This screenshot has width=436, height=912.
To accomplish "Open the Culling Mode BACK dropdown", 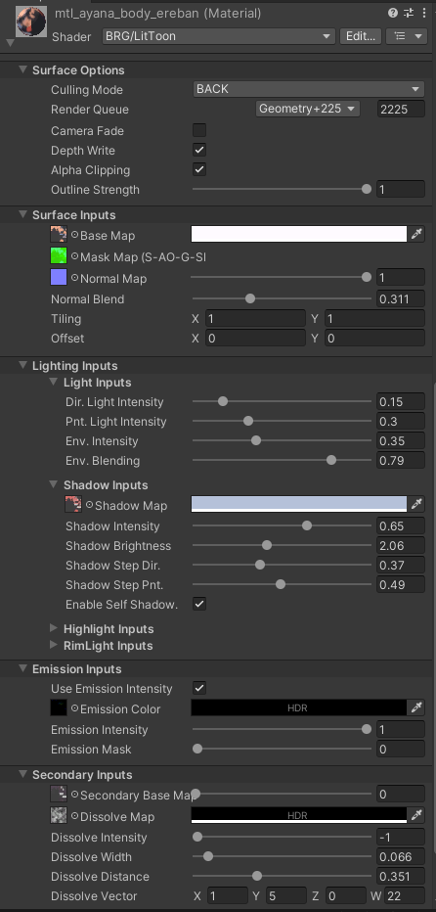I will click(309, 89).
